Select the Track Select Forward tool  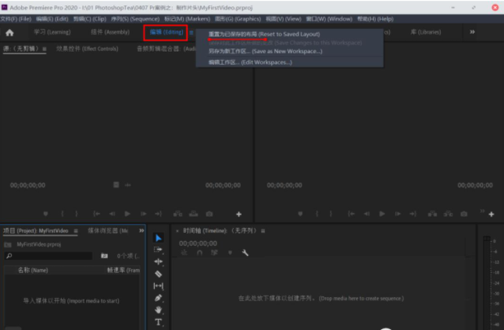click(159, 250)
